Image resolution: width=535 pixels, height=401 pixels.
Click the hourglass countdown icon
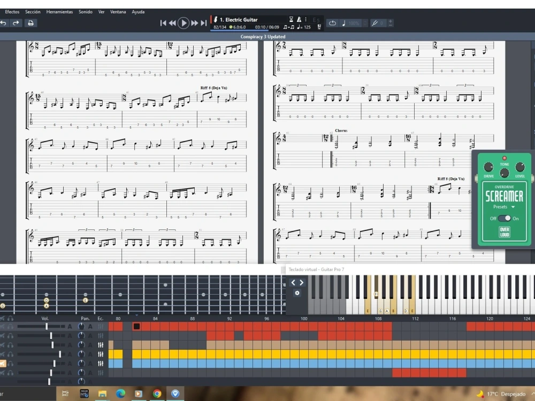(x=291, y=19)
